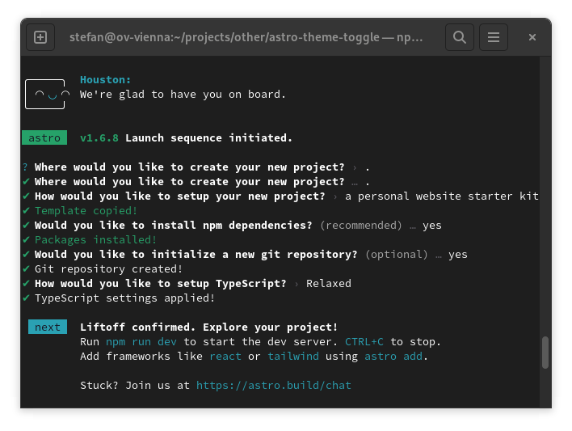Click the tailwind framework text

293,357
